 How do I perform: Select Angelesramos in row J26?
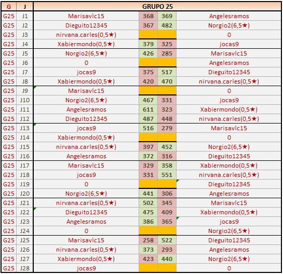coord(229,250)
